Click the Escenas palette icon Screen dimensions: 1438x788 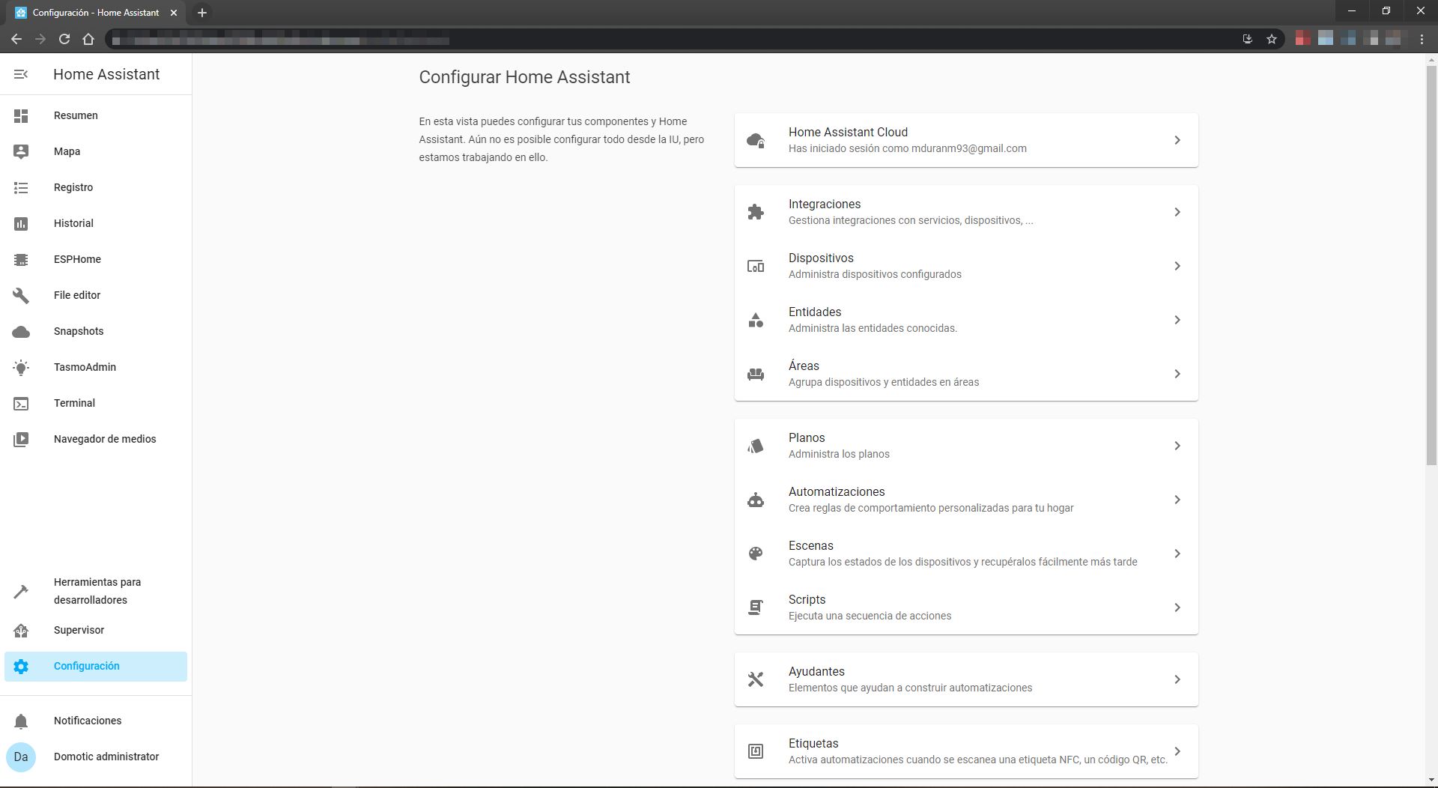[756, 554]
